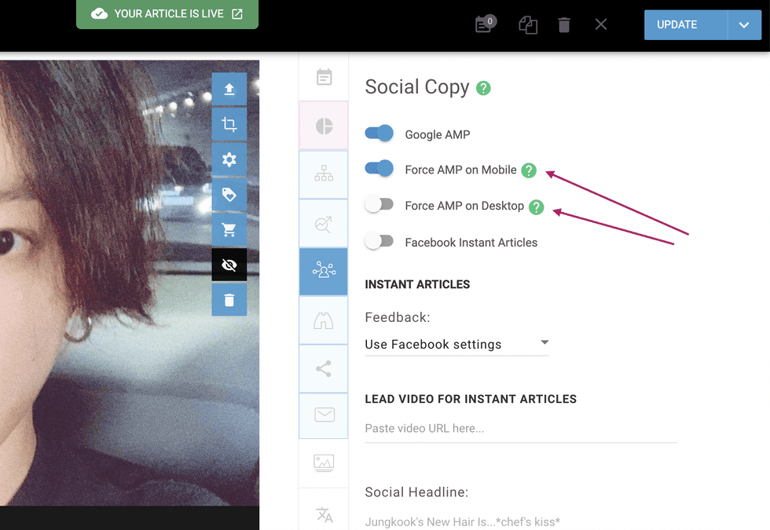This screenshot has height=530, width=770.
Task: Open the Your Article Is Live link
Action: point(167,14)
